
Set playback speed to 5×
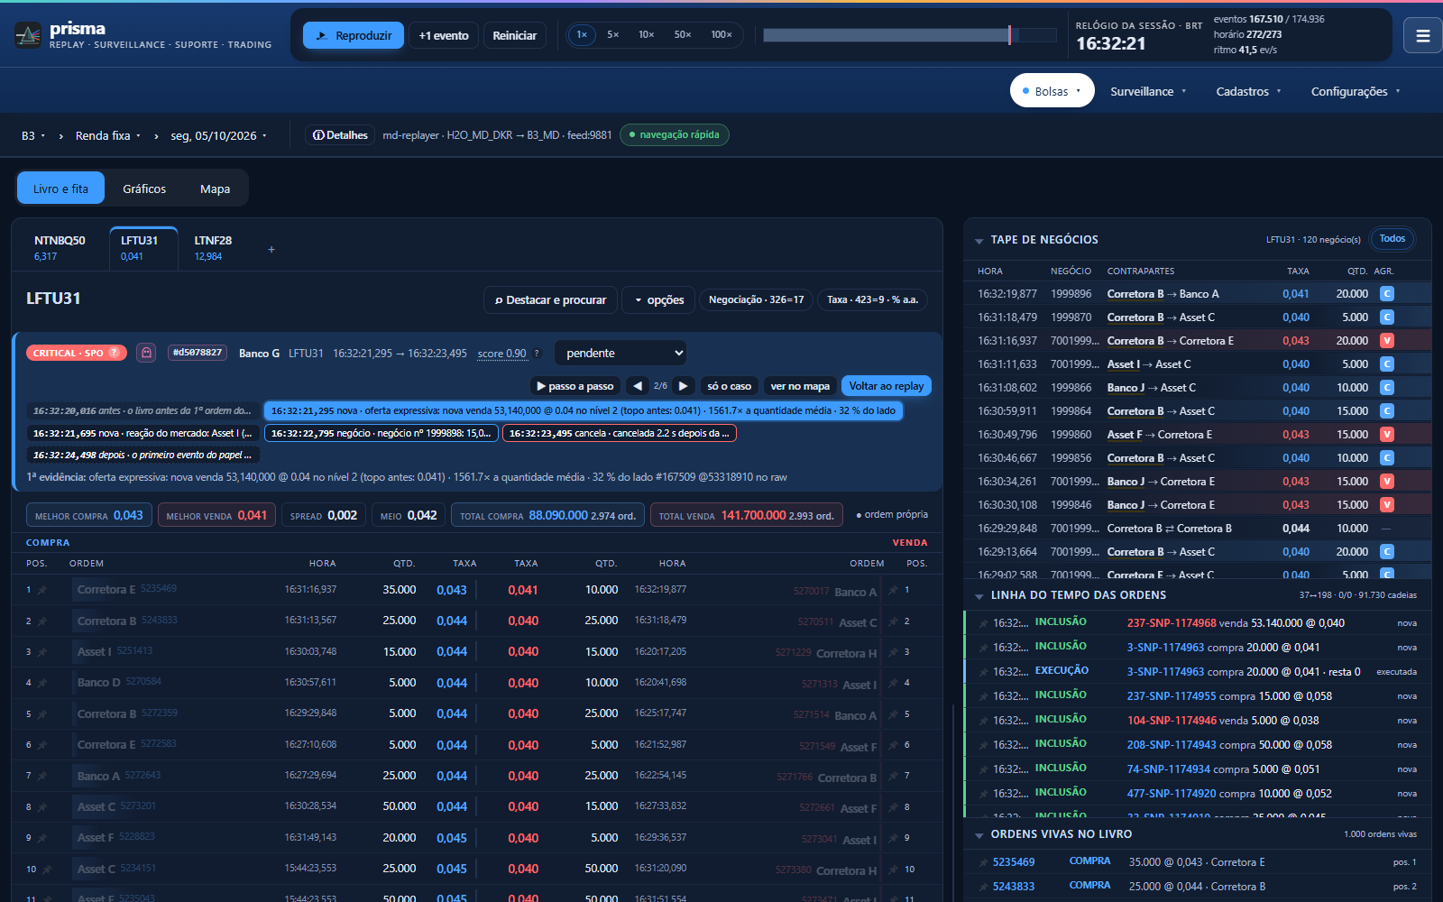tap(613, 35)
